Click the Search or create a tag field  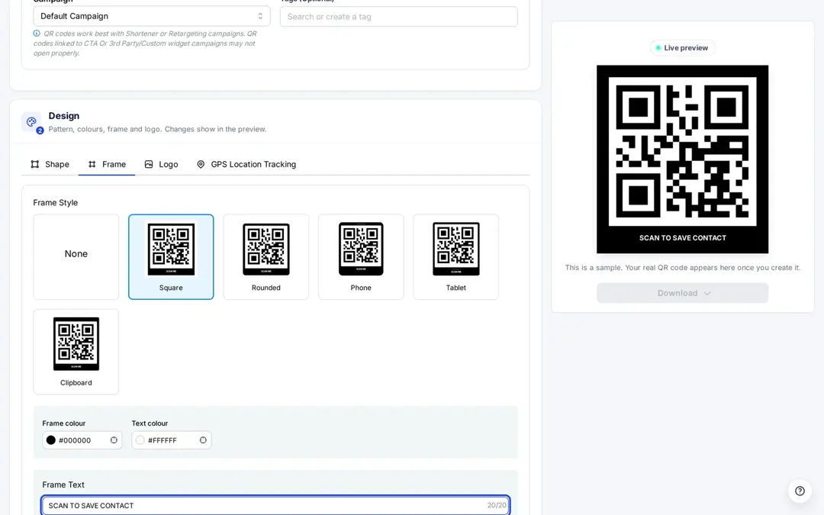coord(398,16)
